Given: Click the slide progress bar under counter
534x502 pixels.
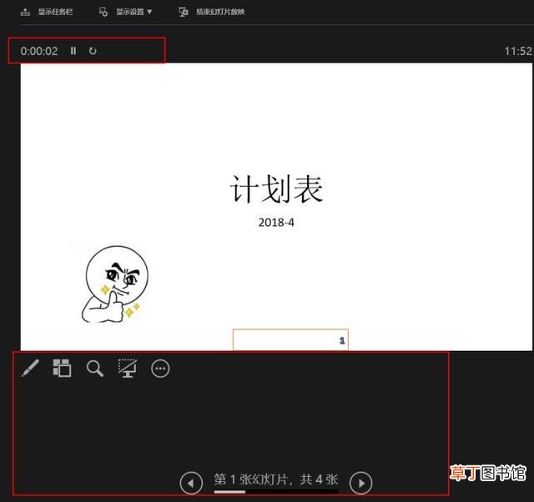Looking at the screenshot, I should tap(276, 492).
